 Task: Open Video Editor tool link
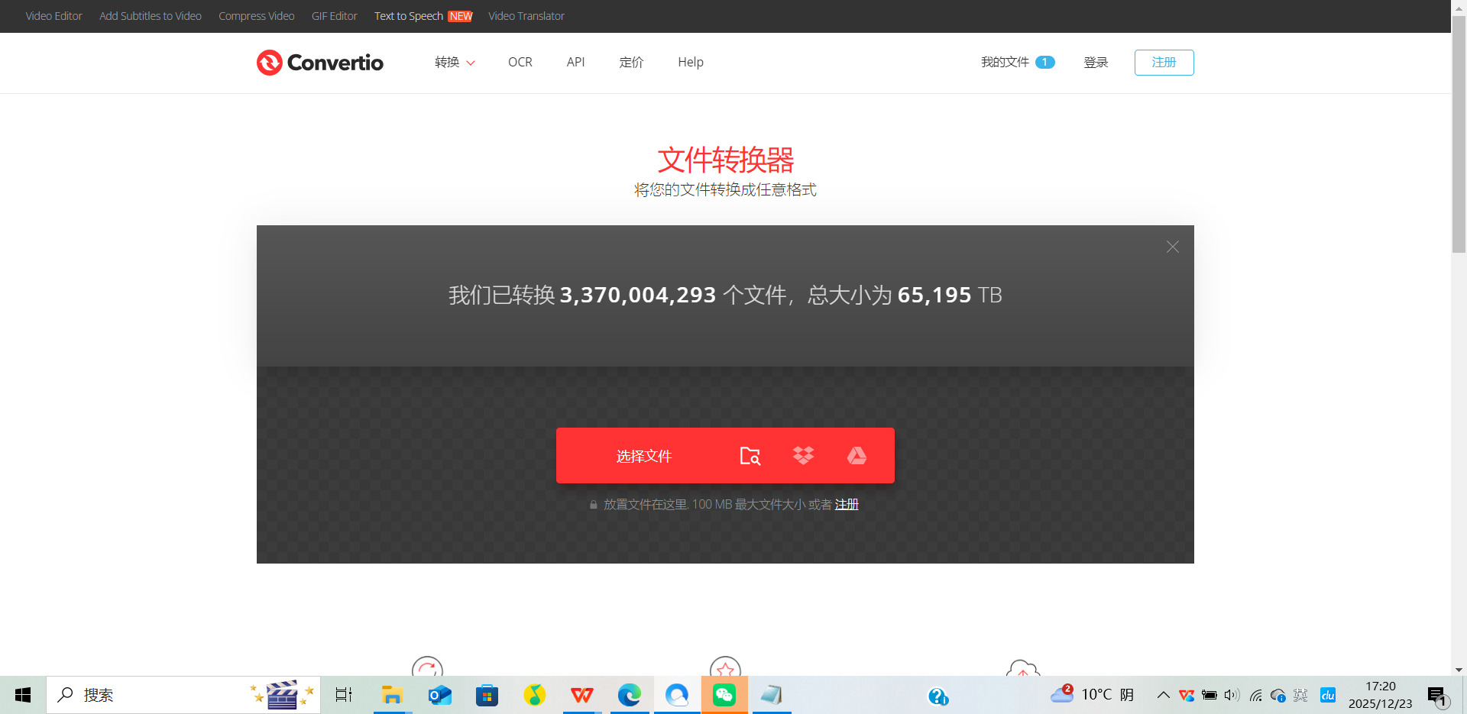[53, 16]
